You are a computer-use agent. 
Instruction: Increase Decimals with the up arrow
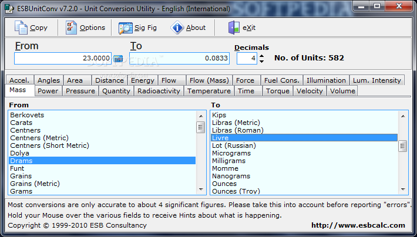click(x=262, y=56)
